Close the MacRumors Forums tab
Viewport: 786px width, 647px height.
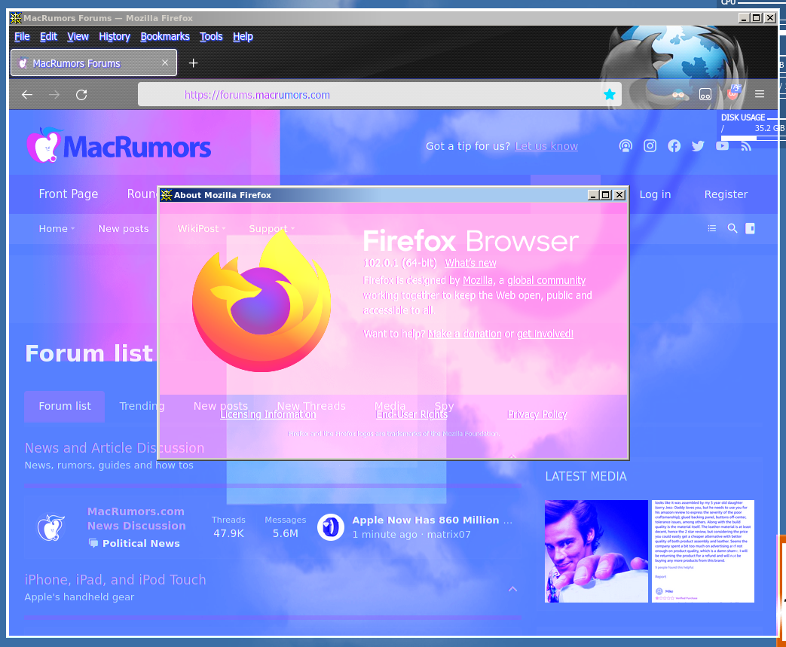coord(165,63)
